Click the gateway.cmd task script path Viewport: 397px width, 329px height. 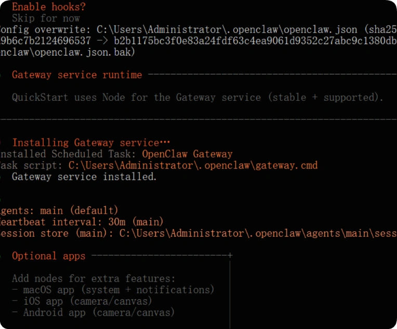[193, 165]
